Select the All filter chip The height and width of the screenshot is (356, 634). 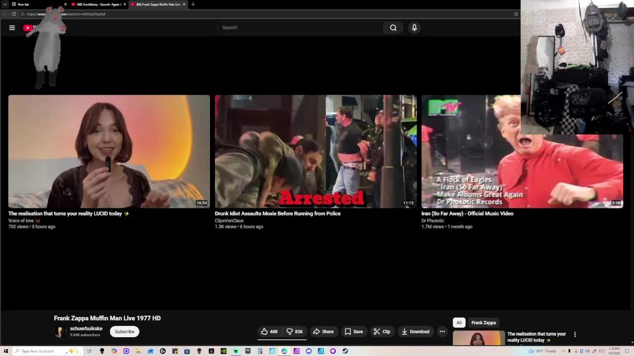pyautogui.click(x=459, y=323)
